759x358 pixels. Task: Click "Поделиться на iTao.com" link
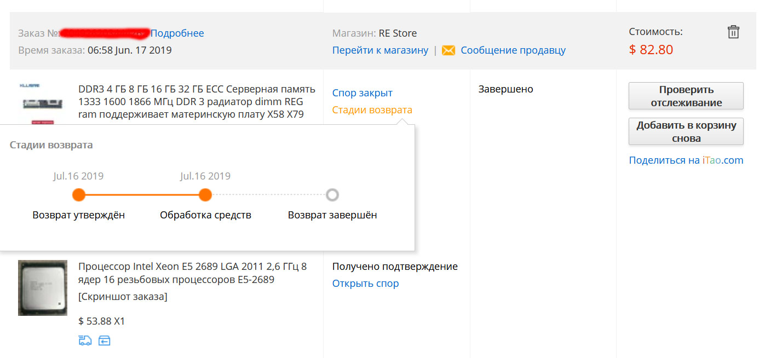686,160
